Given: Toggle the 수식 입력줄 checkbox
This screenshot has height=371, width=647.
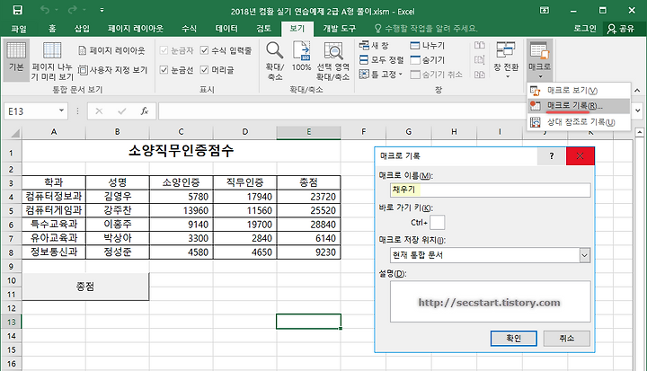Looking at the screenshot, I should [204, 50].
